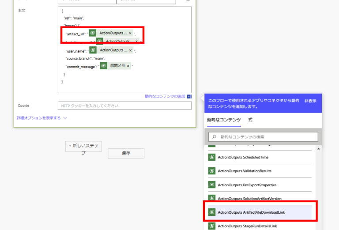Select ActionOutputs SolutionArtifactVersion from the list
The width and height of the screenshot is (339, 230).
249,199
